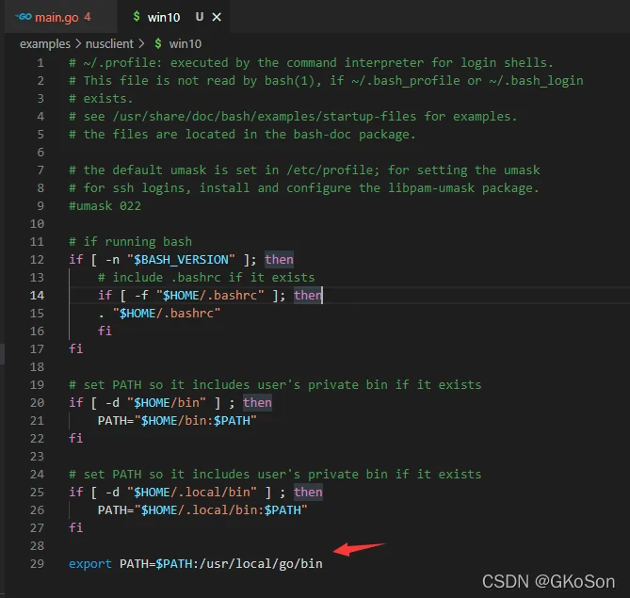Click 'PATH=$PATH:/usr/local/go/bin' on line 29
The image size is (630, 598).
(220, 564)
